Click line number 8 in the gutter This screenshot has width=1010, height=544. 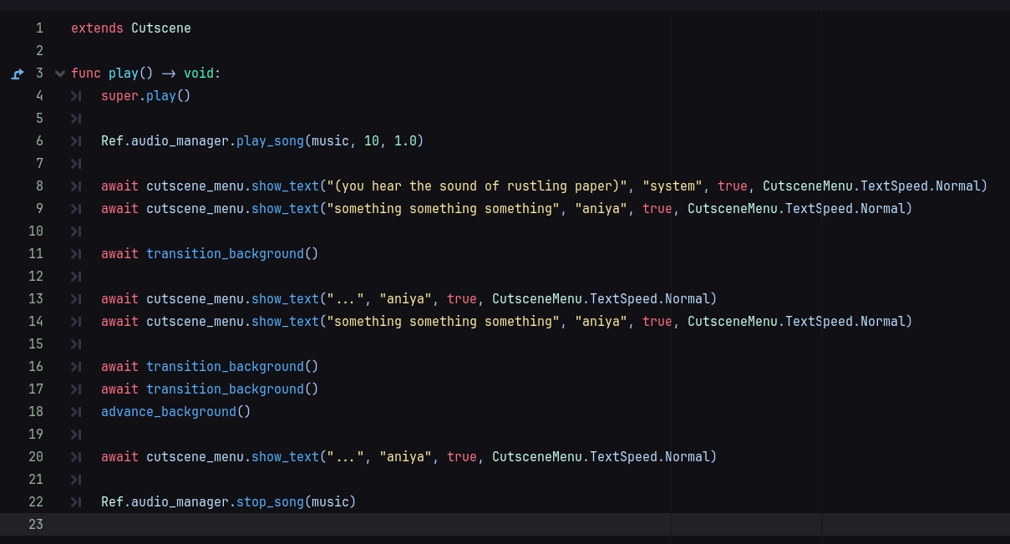pyautogui.click(x=39, y=186)
